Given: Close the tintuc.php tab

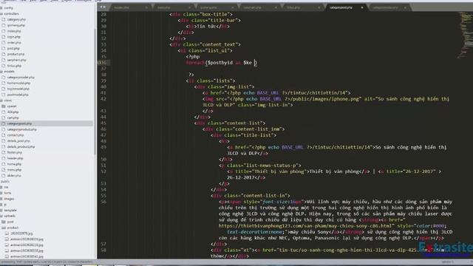Looking at the screenshot, I should coord(319,7).
